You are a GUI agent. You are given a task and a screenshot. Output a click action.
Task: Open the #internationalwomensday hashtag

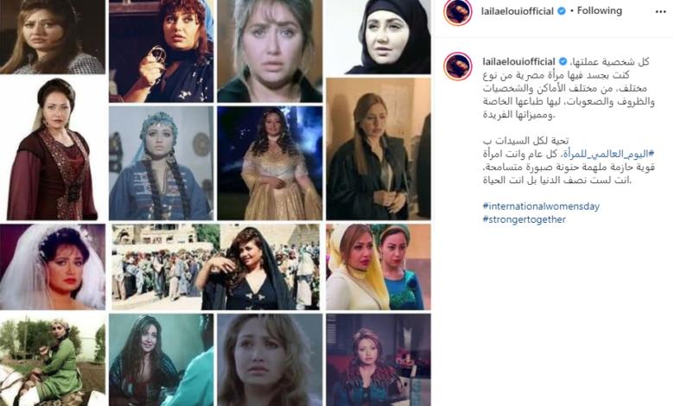[x=541, y=206]
